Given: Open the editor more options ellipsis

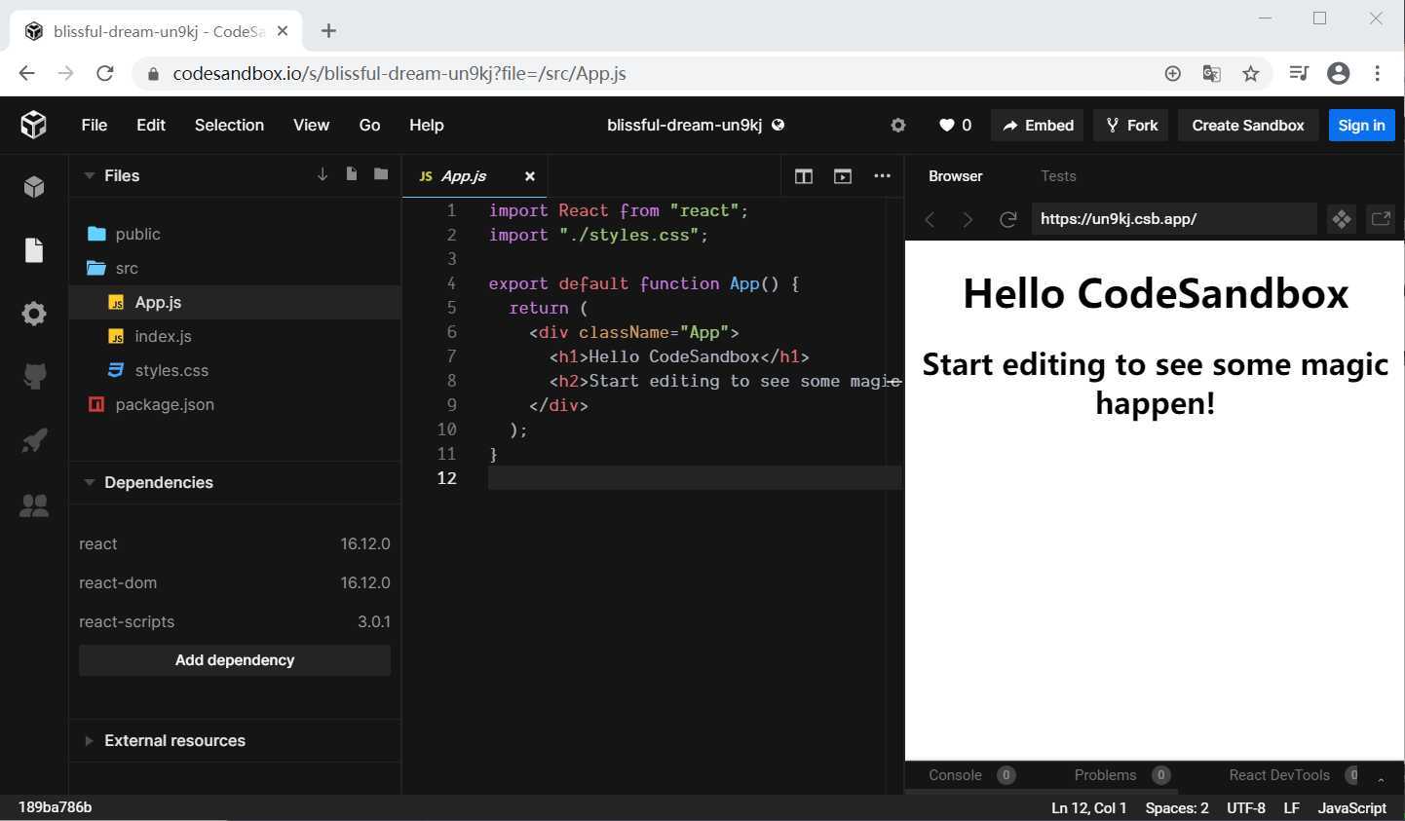Looking at the screenshot, I should pyautogui.click(x=882, y=175).
